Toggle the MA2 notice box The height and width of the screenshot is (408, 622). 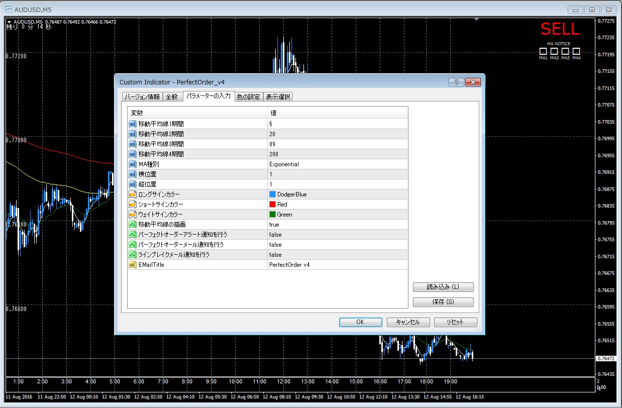[x=554, y=51]
